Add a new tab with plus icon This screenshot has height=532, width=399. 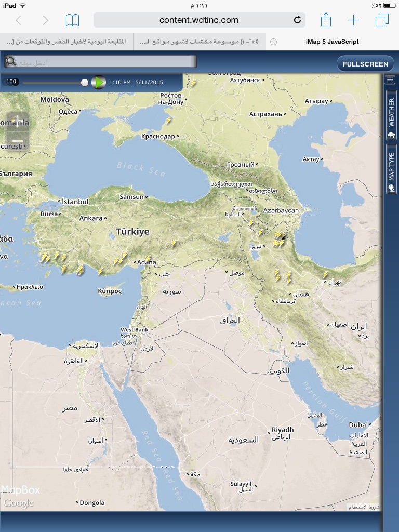click(x=353, y=20)
